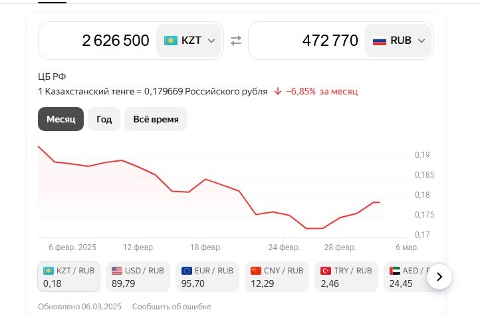Screen dimensions: 480x316
Task: Select the AED / RUB pair chip
Action: (404, 277)
